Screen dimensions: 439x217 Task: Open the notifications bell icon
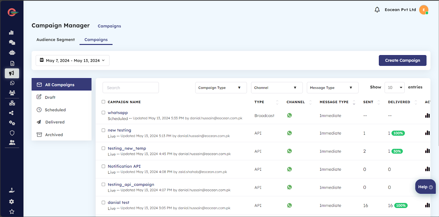point(377,10)
